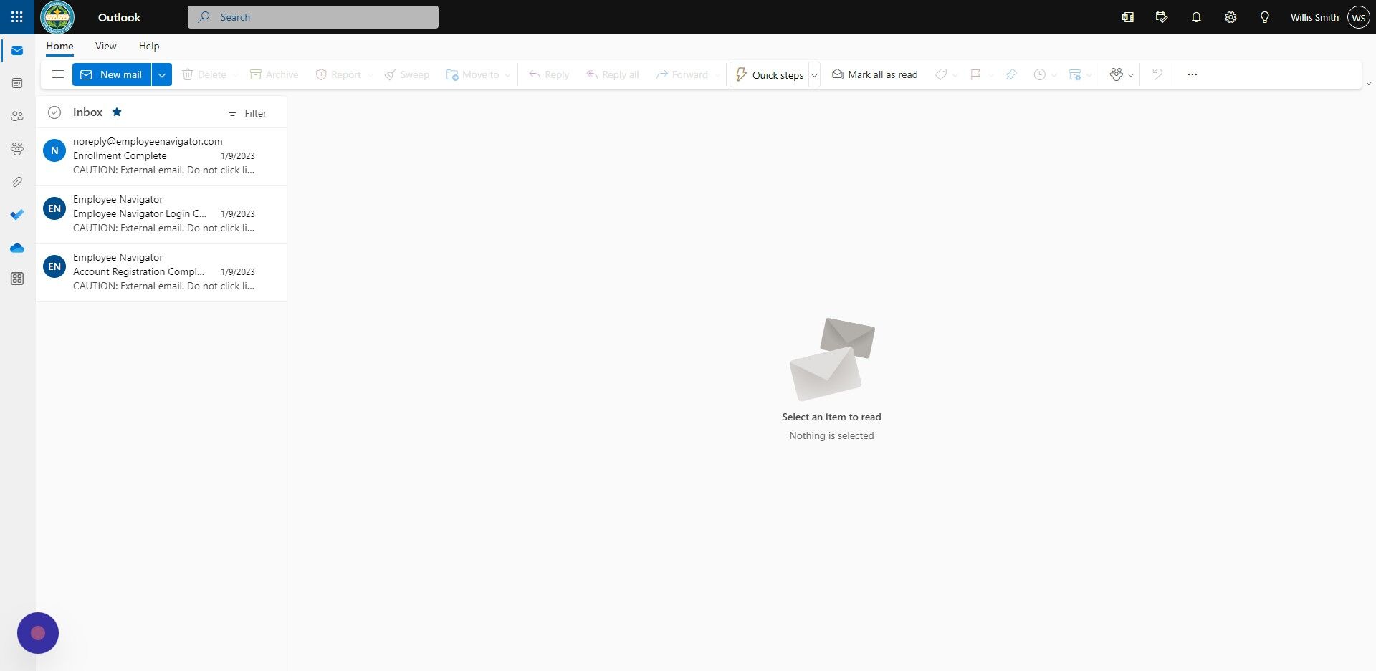The image size is (1376, 671).
Task: Open the Filter options for Inbox
Action: coord(247,112)
